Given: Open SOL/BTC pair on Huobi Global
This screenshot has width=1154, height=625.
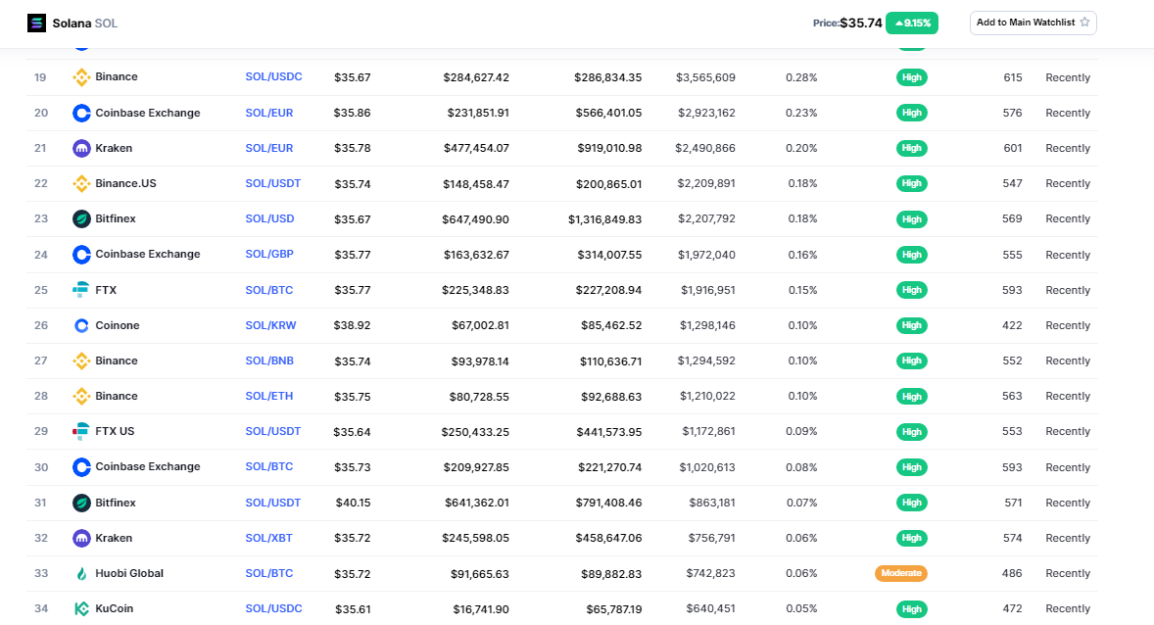Looking at the screenshot, I should [269, 573].
